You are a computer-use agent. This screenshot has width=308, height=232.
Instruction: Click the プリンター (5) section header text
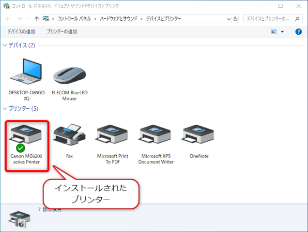click(23, 108)
